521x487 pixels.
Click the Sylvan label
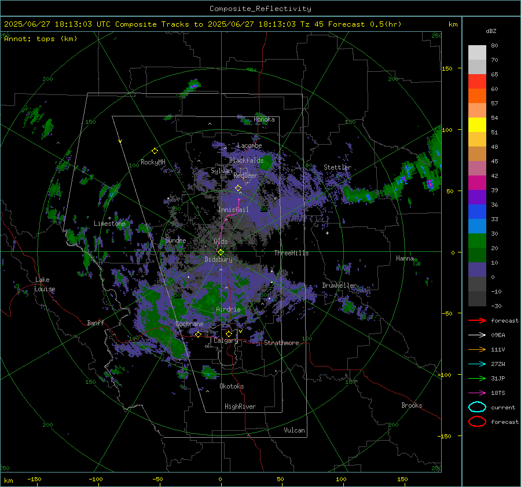pos(221,171)
